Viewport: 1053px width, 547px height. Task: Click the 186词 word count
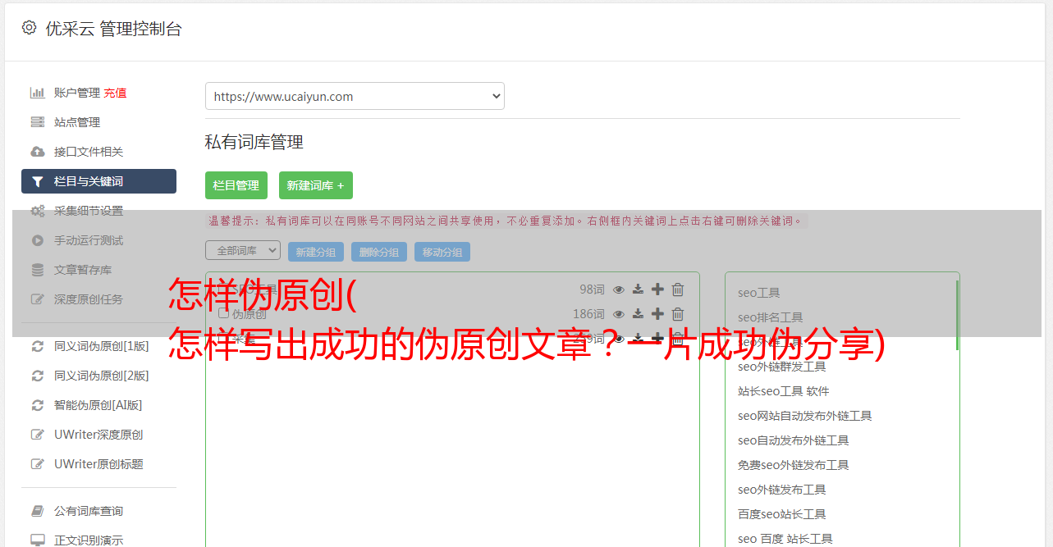coord(588,314)
